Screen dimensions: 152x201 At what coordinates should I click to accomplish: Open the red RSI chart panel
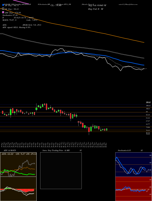click(133, 189)
